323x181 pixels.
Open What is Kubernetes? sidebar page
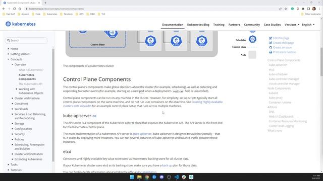[x=31, y=70]
